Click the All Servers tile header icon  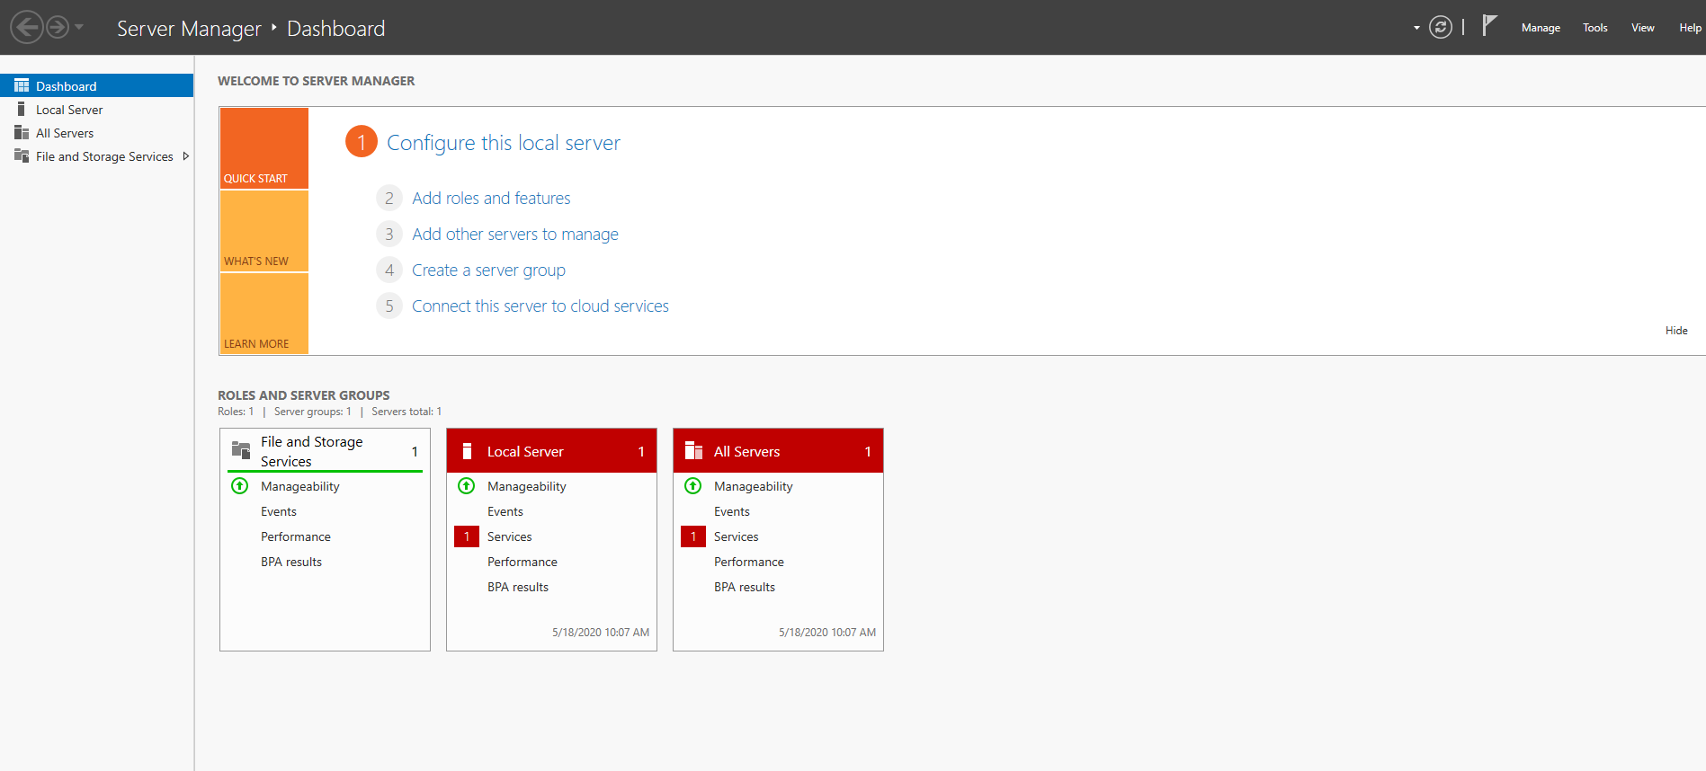(693, 451)
